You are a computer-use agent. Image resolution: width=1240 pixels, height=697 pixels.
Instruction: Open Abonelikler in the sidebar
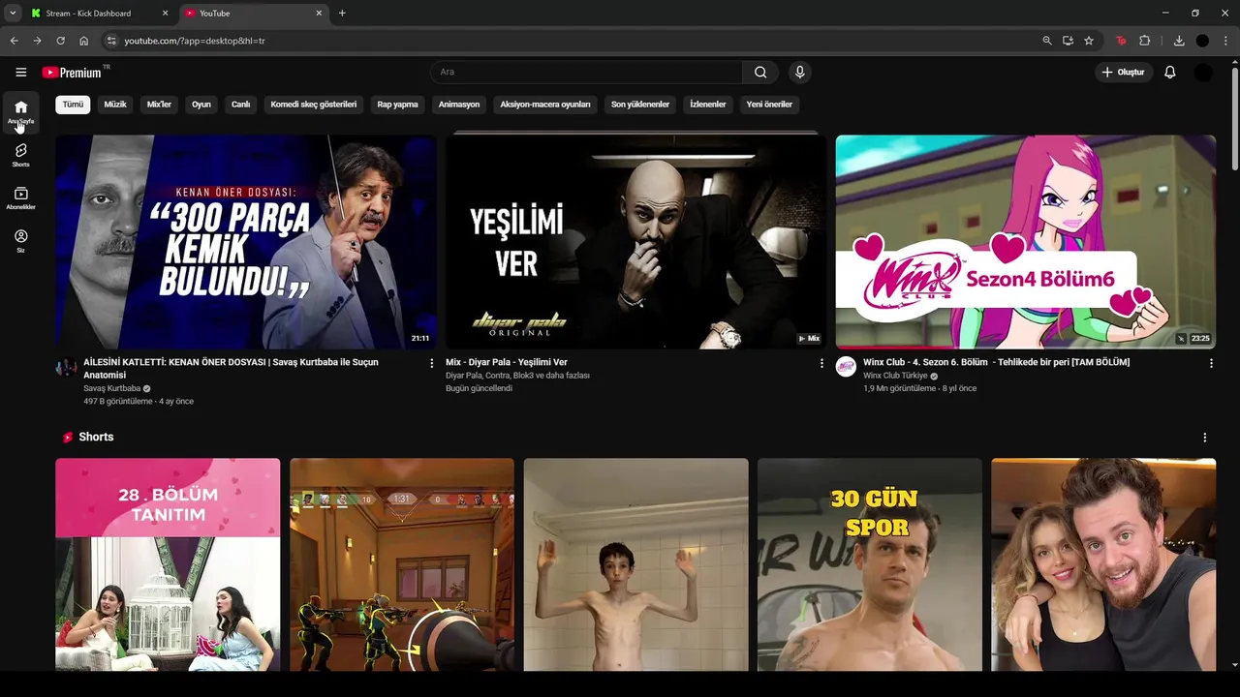pyautogui.click(x=20, y=198)
